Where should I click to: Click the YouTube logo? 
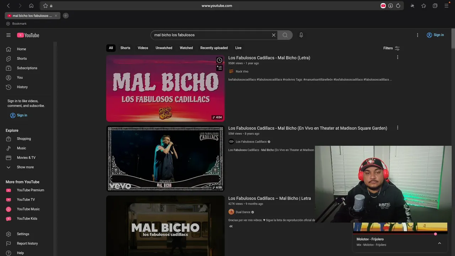click(28, 35)
